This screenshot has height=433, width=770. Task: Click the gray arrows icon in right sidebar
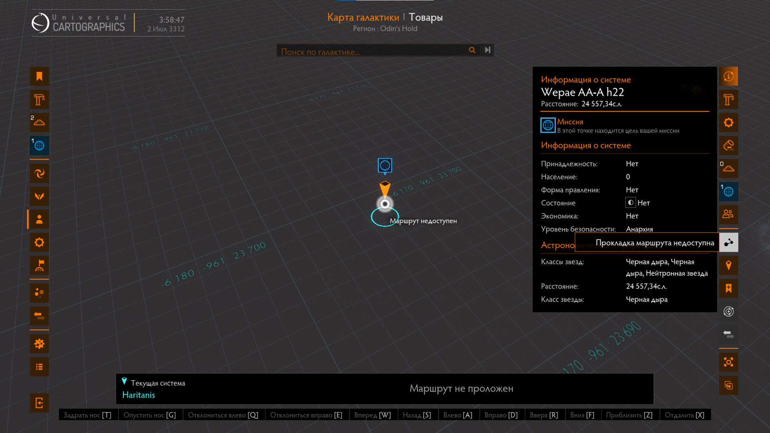pos(729,334)
